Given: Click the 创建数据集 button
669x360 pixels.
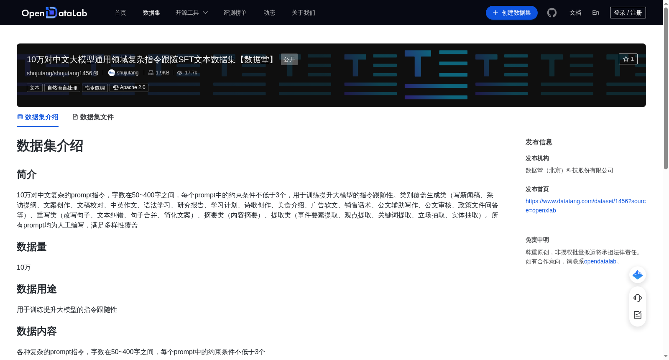Looking at the screenshot, I should click(x=512, y=13).
